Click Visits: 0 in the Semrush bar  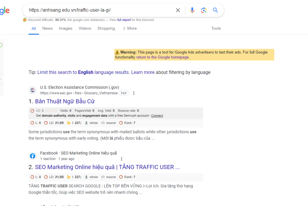(66, 111)
